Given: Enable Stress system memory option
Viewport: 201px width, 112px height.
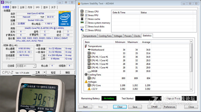Looking at the screenshot, I should coord(86,23).
